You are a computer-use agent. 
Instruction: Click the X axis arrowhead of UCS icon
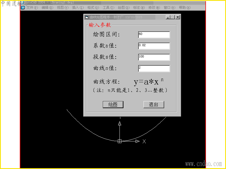138,141
